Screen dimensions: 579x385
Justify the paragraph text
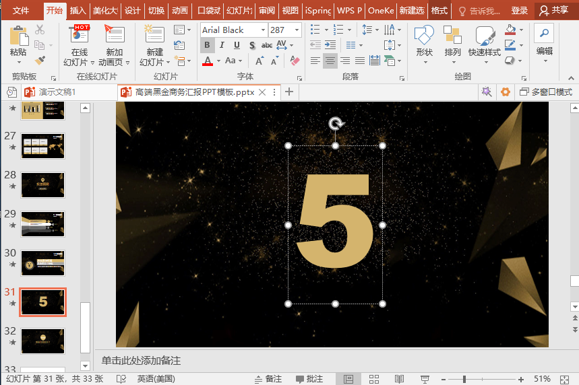[360, 61]
